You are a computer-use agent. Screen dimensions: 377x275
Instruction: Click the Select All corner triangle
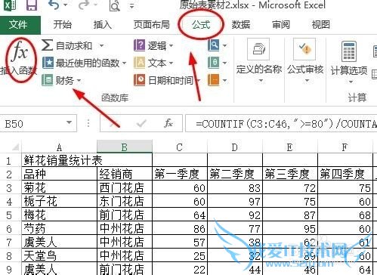point(15,147)
